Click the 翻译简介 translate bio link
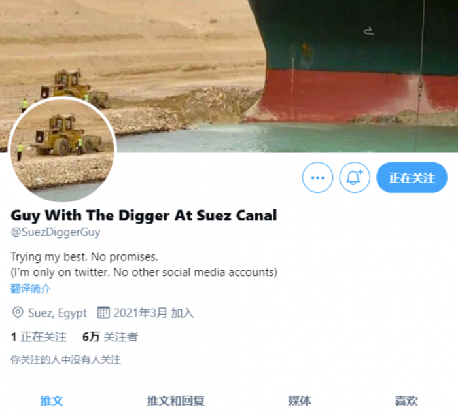This screenshot has height=418, width=458. pyautogui.click(x=31, y=288)
